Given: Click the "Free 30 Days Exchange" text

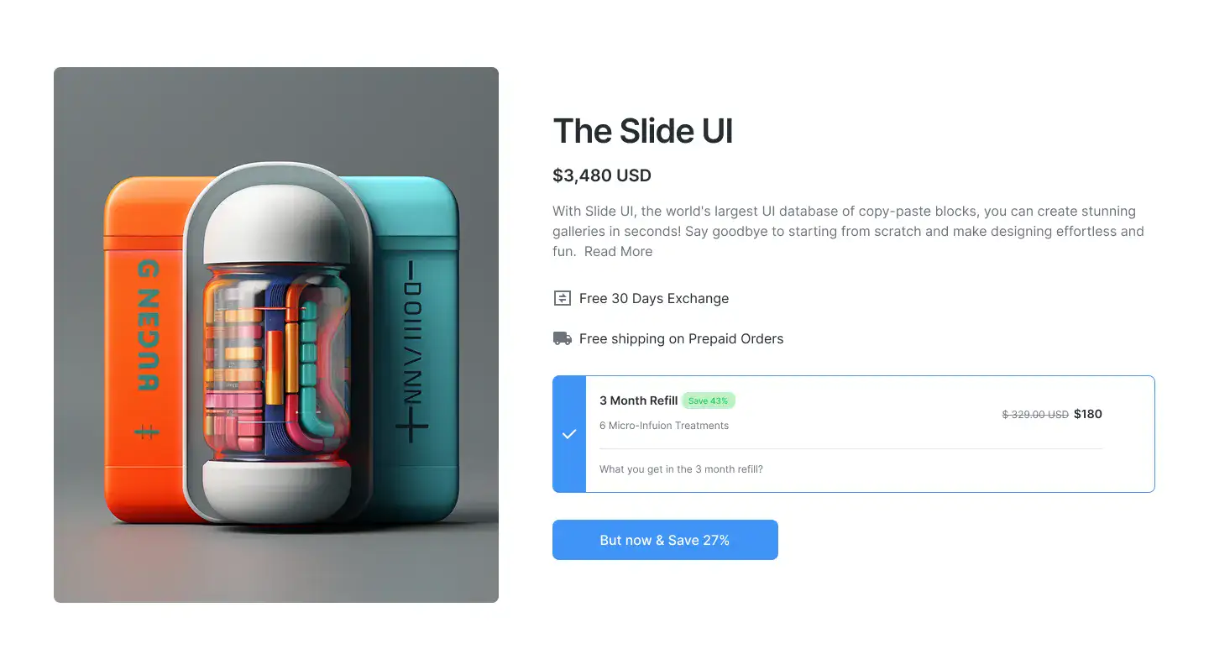Looking at the screenshot, I should (x=654, y=298).
